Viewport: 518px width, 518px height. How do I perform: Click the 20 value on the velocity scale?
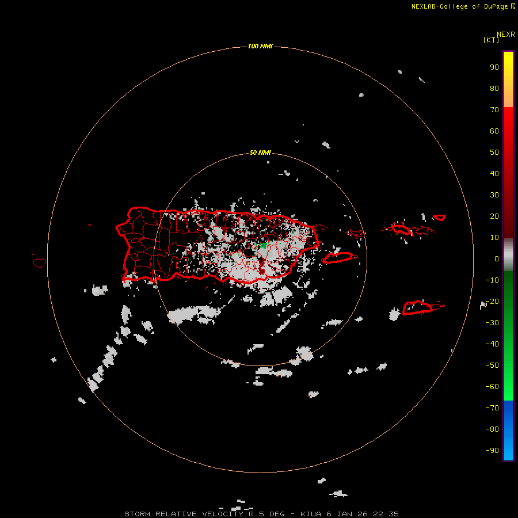(x=494, y=216)
